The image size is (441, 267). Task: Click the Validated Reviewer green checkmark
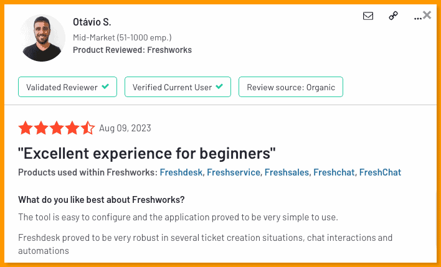pyautogui.click(x=105, y=87)
